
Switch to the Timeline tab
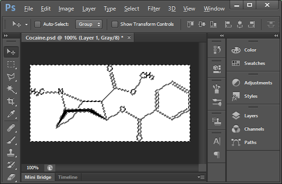pos(68,177)
